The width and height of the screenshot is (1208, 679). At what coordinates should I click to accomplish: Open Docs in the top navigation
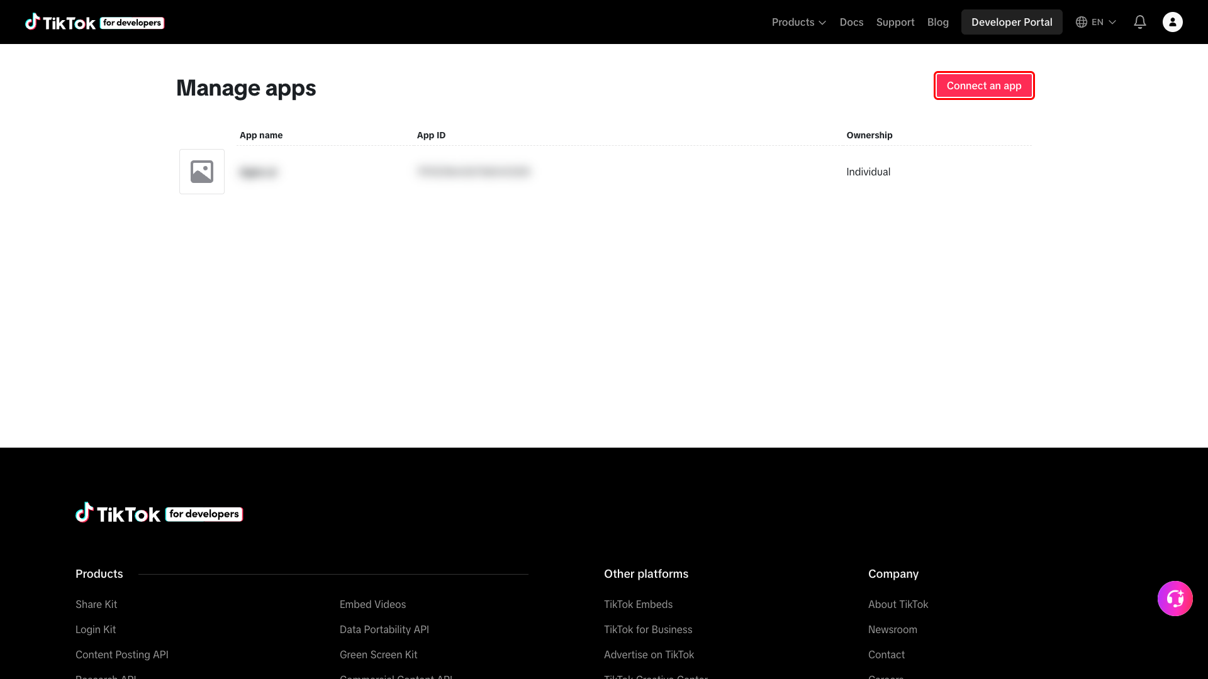pyautogui.click(x=851, y=22)
